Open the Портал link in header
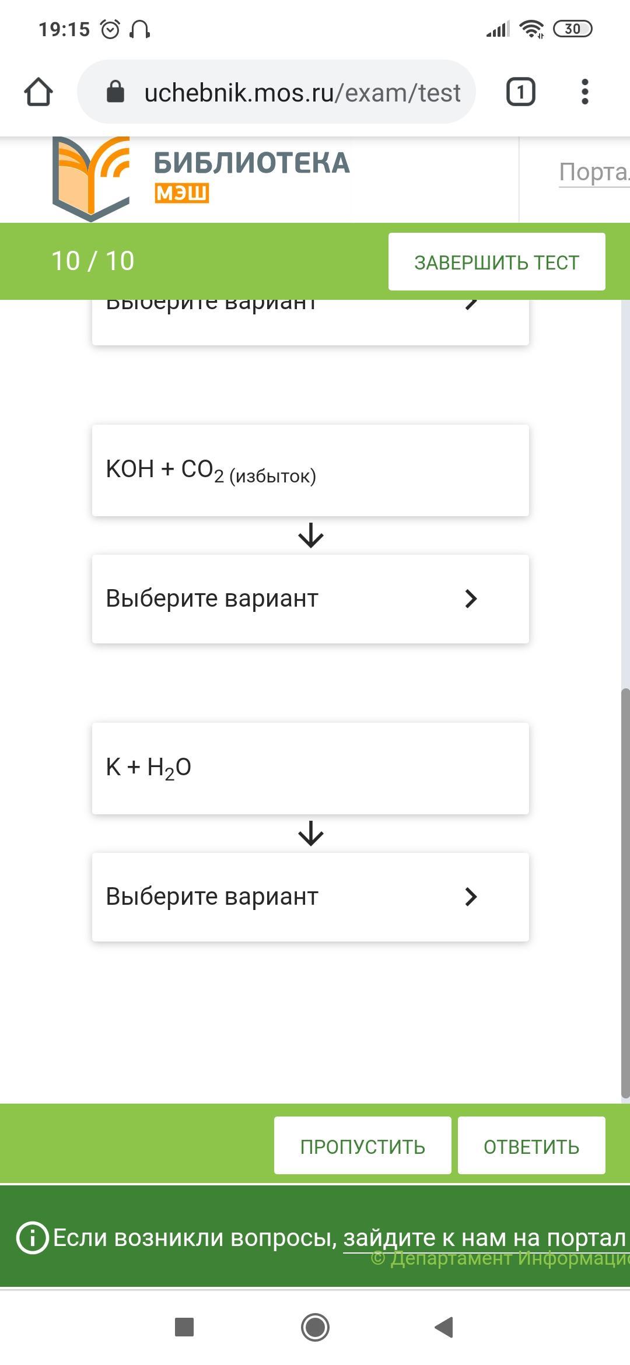 (594, 173)
